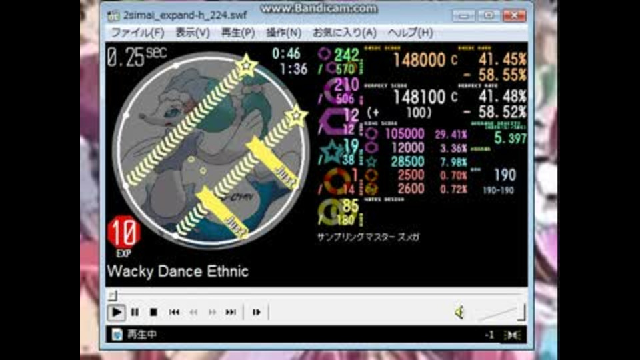Click the rewind button
The image size is (640, 360).
coord(193,312)
